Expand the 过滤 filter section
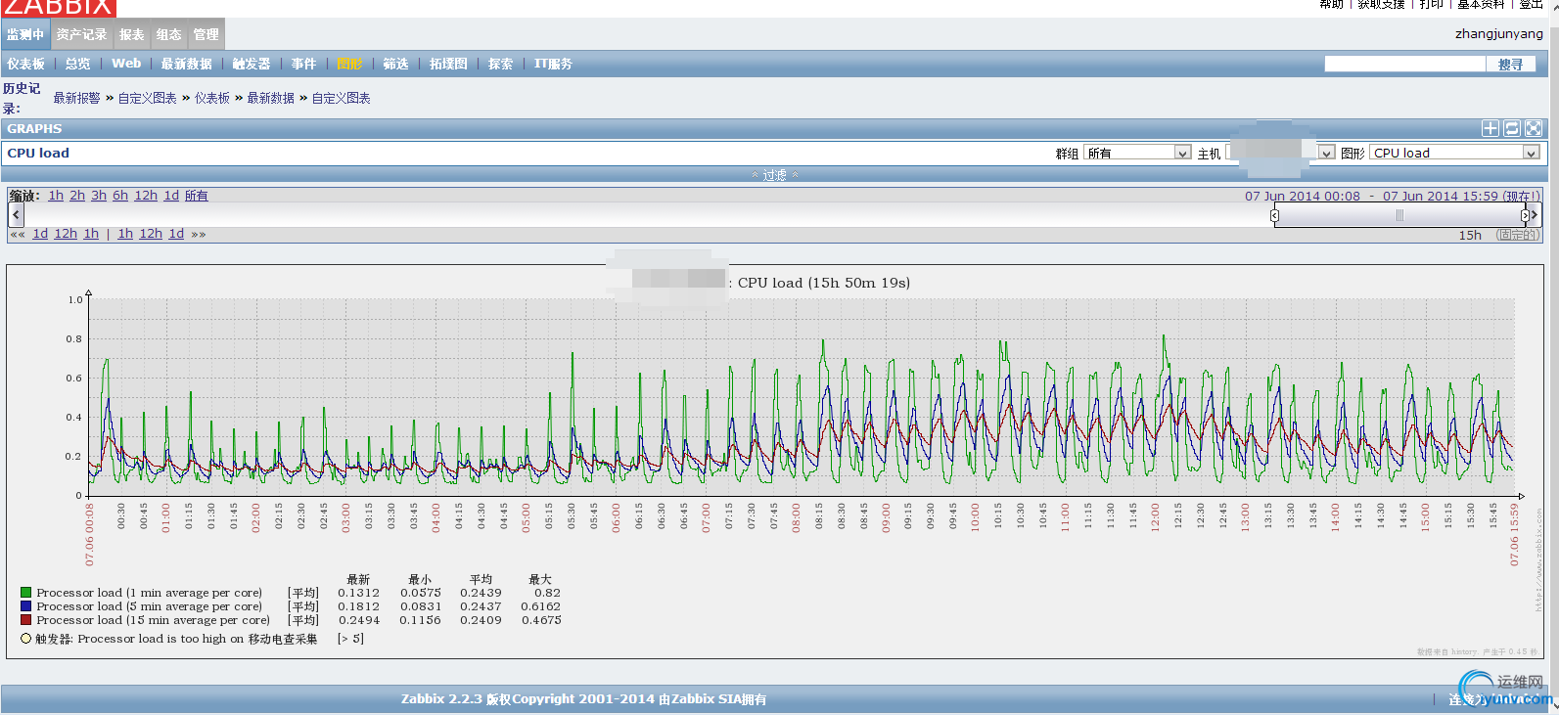 [x=775, y=175]
